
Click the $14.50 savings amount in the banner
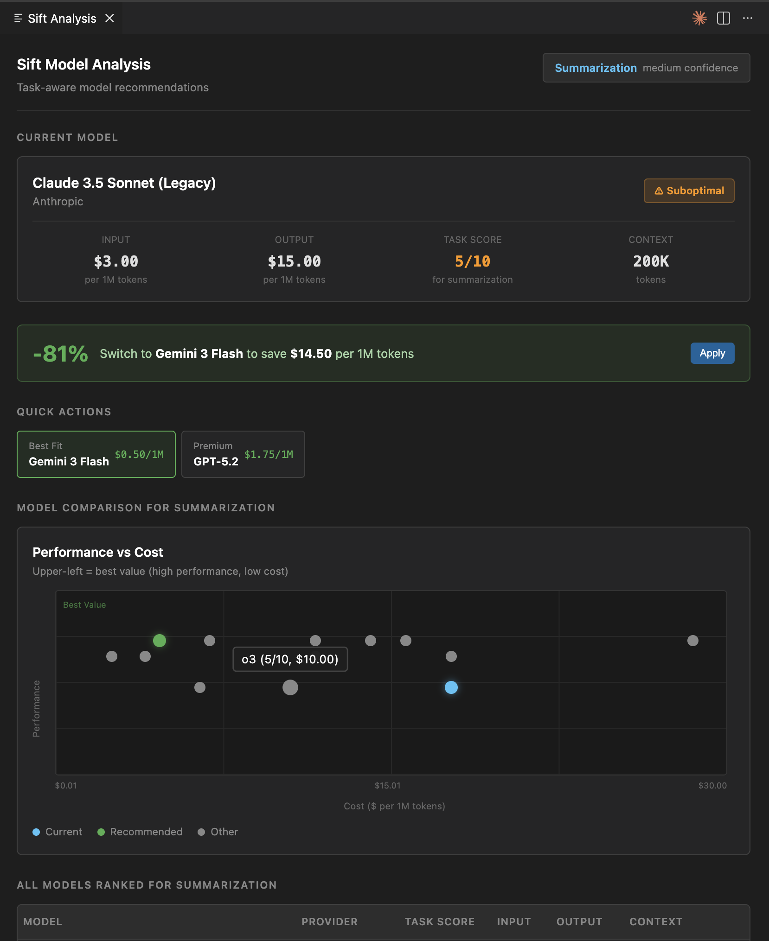tap(311, 354)
